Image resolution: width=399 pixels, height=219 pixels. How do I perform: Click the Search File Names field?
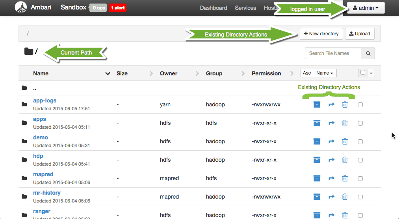[333, 53]
